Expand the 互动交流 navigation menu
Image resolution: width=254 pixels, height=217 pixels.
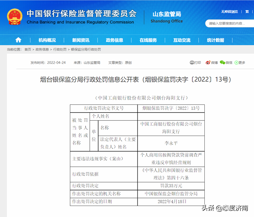click(182, 40)
